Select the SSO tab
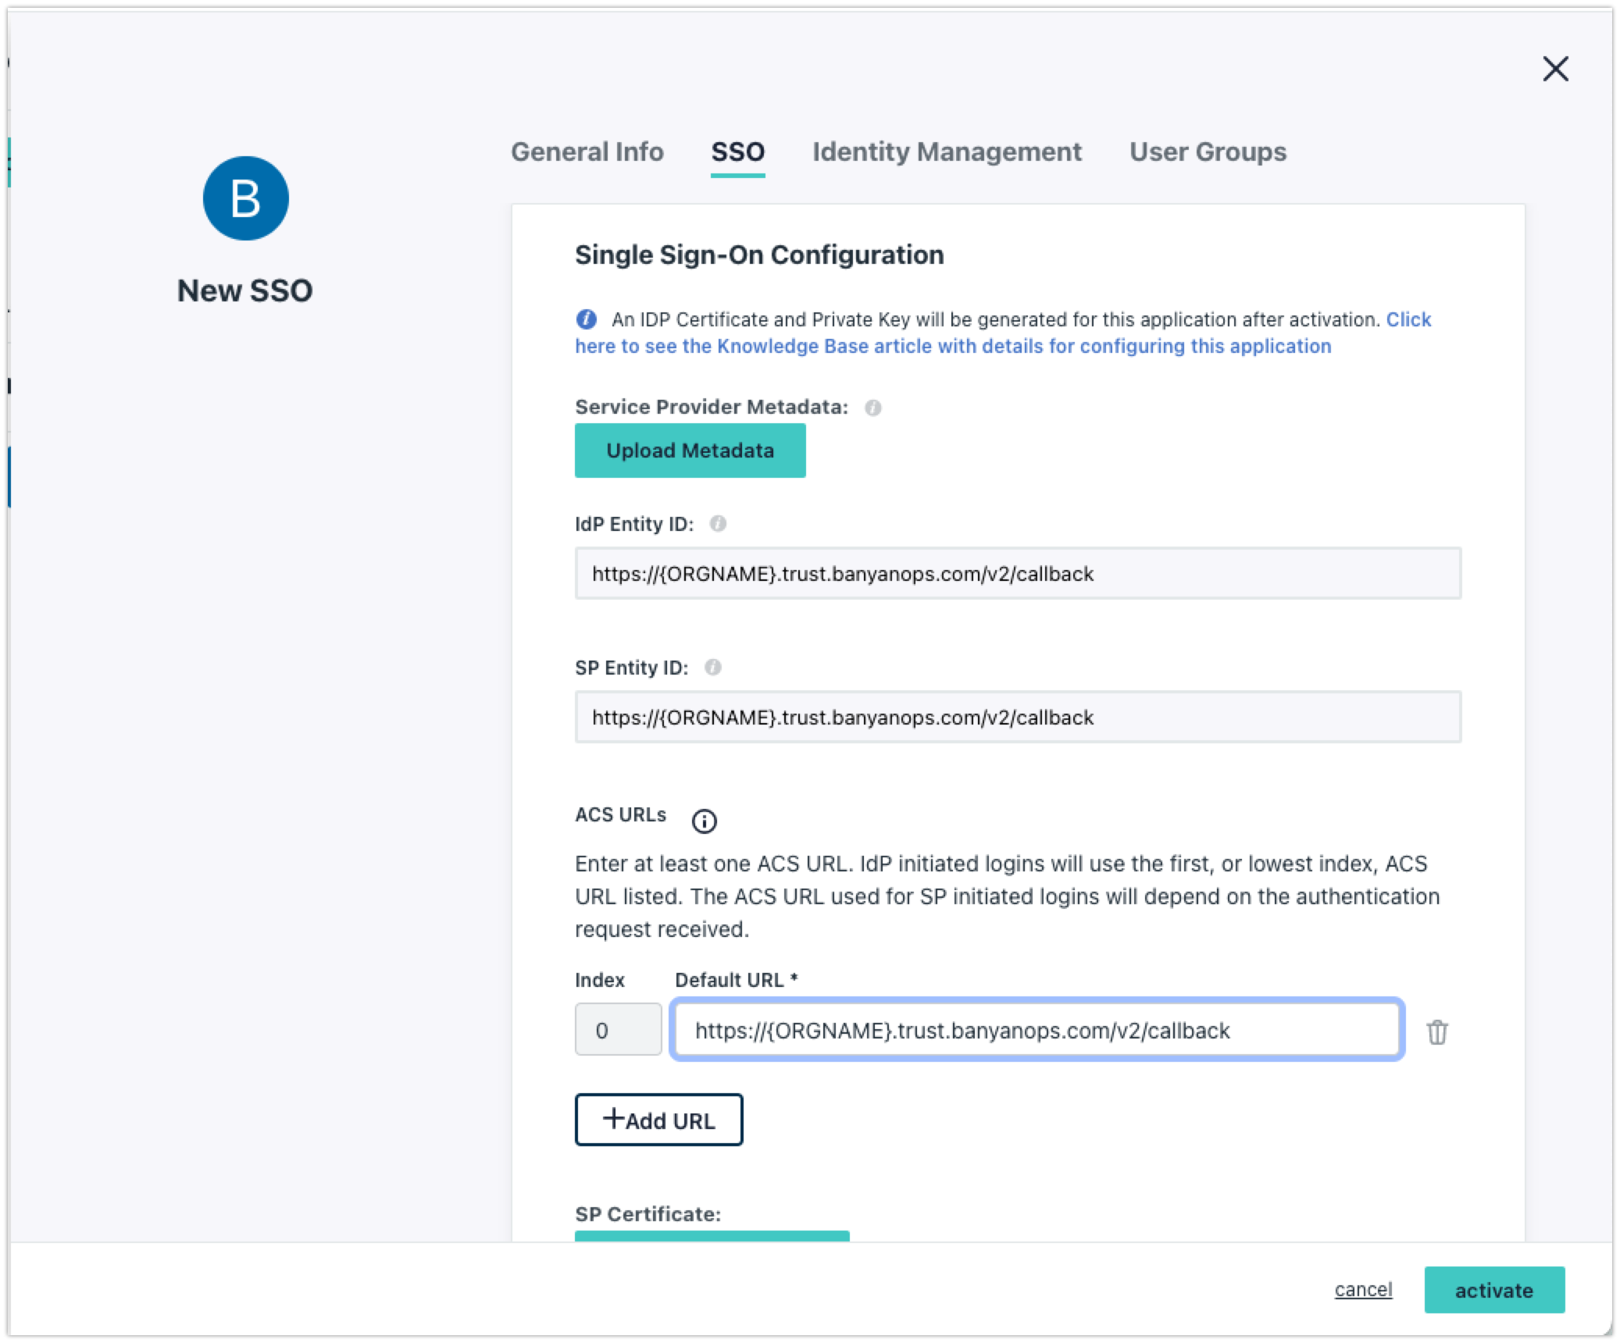Screen dimensions: 1620x1343 point(737,151)
